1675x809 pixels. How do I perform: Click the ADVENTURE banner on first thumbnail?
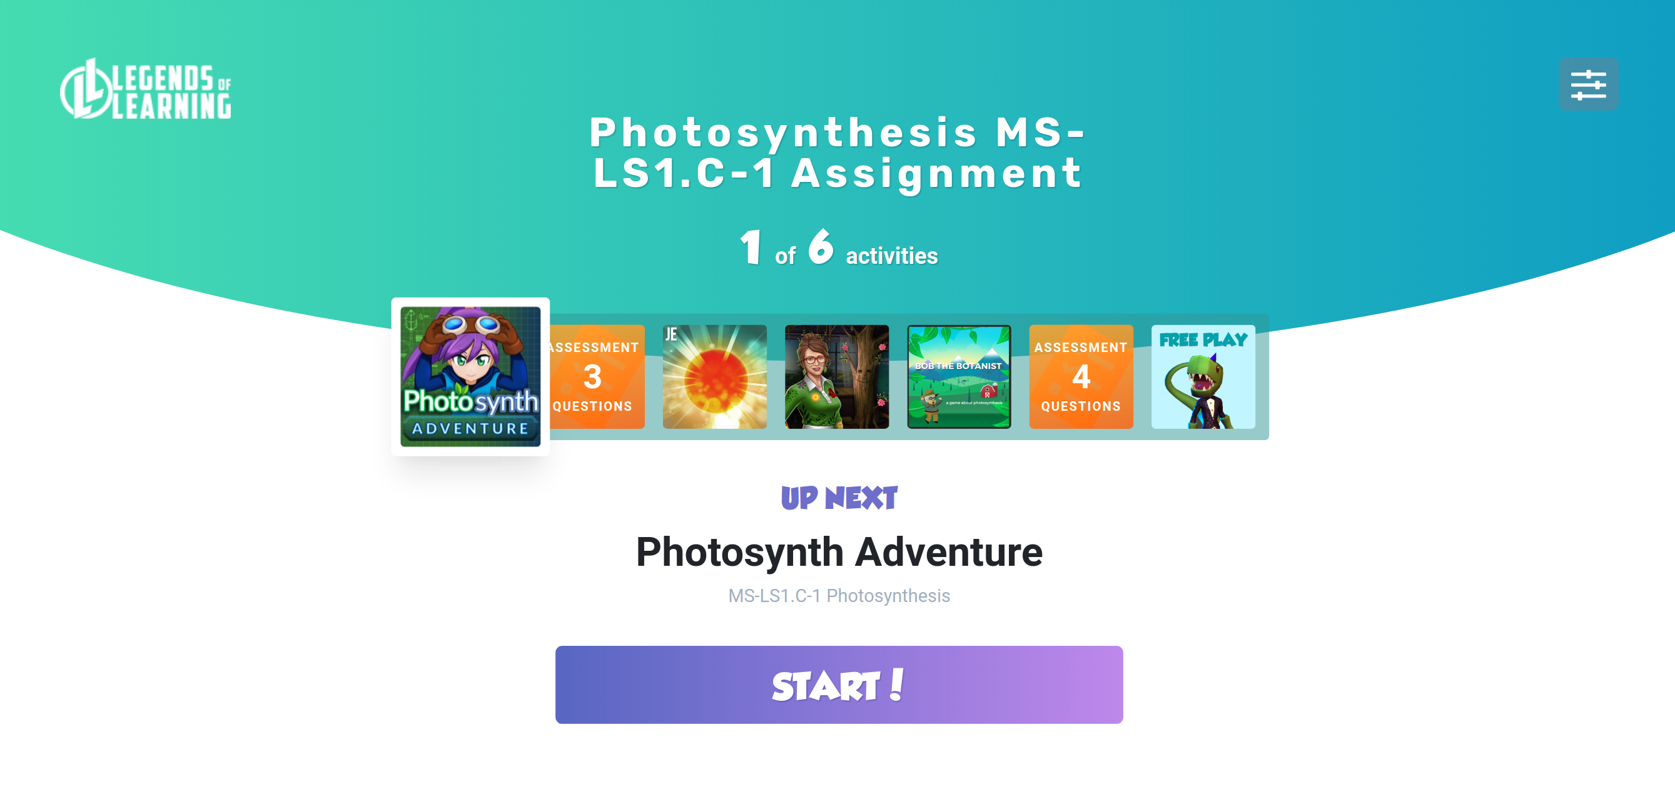click(x=470, y=428)
